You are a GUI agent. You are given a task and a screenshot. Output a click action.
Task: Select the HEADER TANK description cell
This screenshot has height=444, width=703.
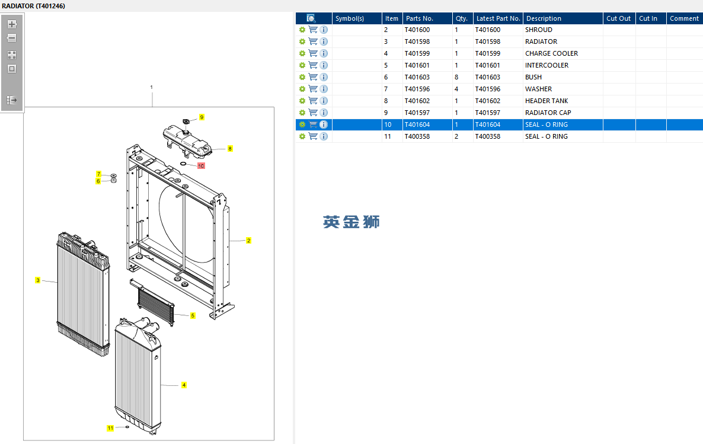(x=563, y=101)
